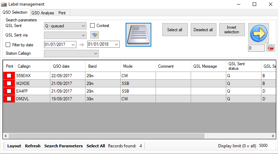The image size is (278, 154).
Task: Select the EA4FP callsign cell
Action: (32, 91)
